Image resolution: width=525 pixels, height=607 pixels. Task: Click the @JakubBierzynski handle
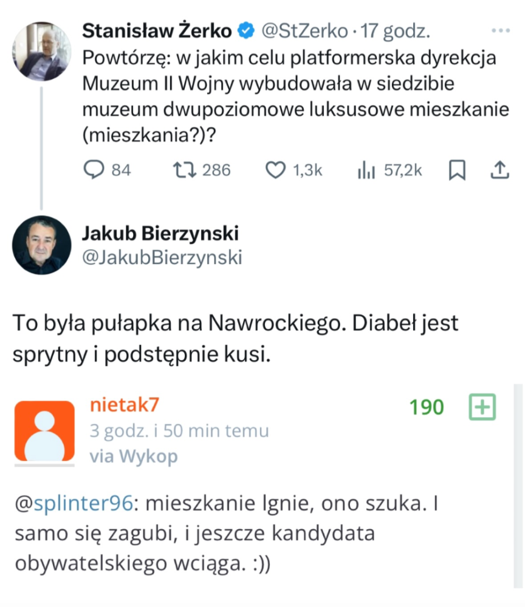tap(162, 257)
